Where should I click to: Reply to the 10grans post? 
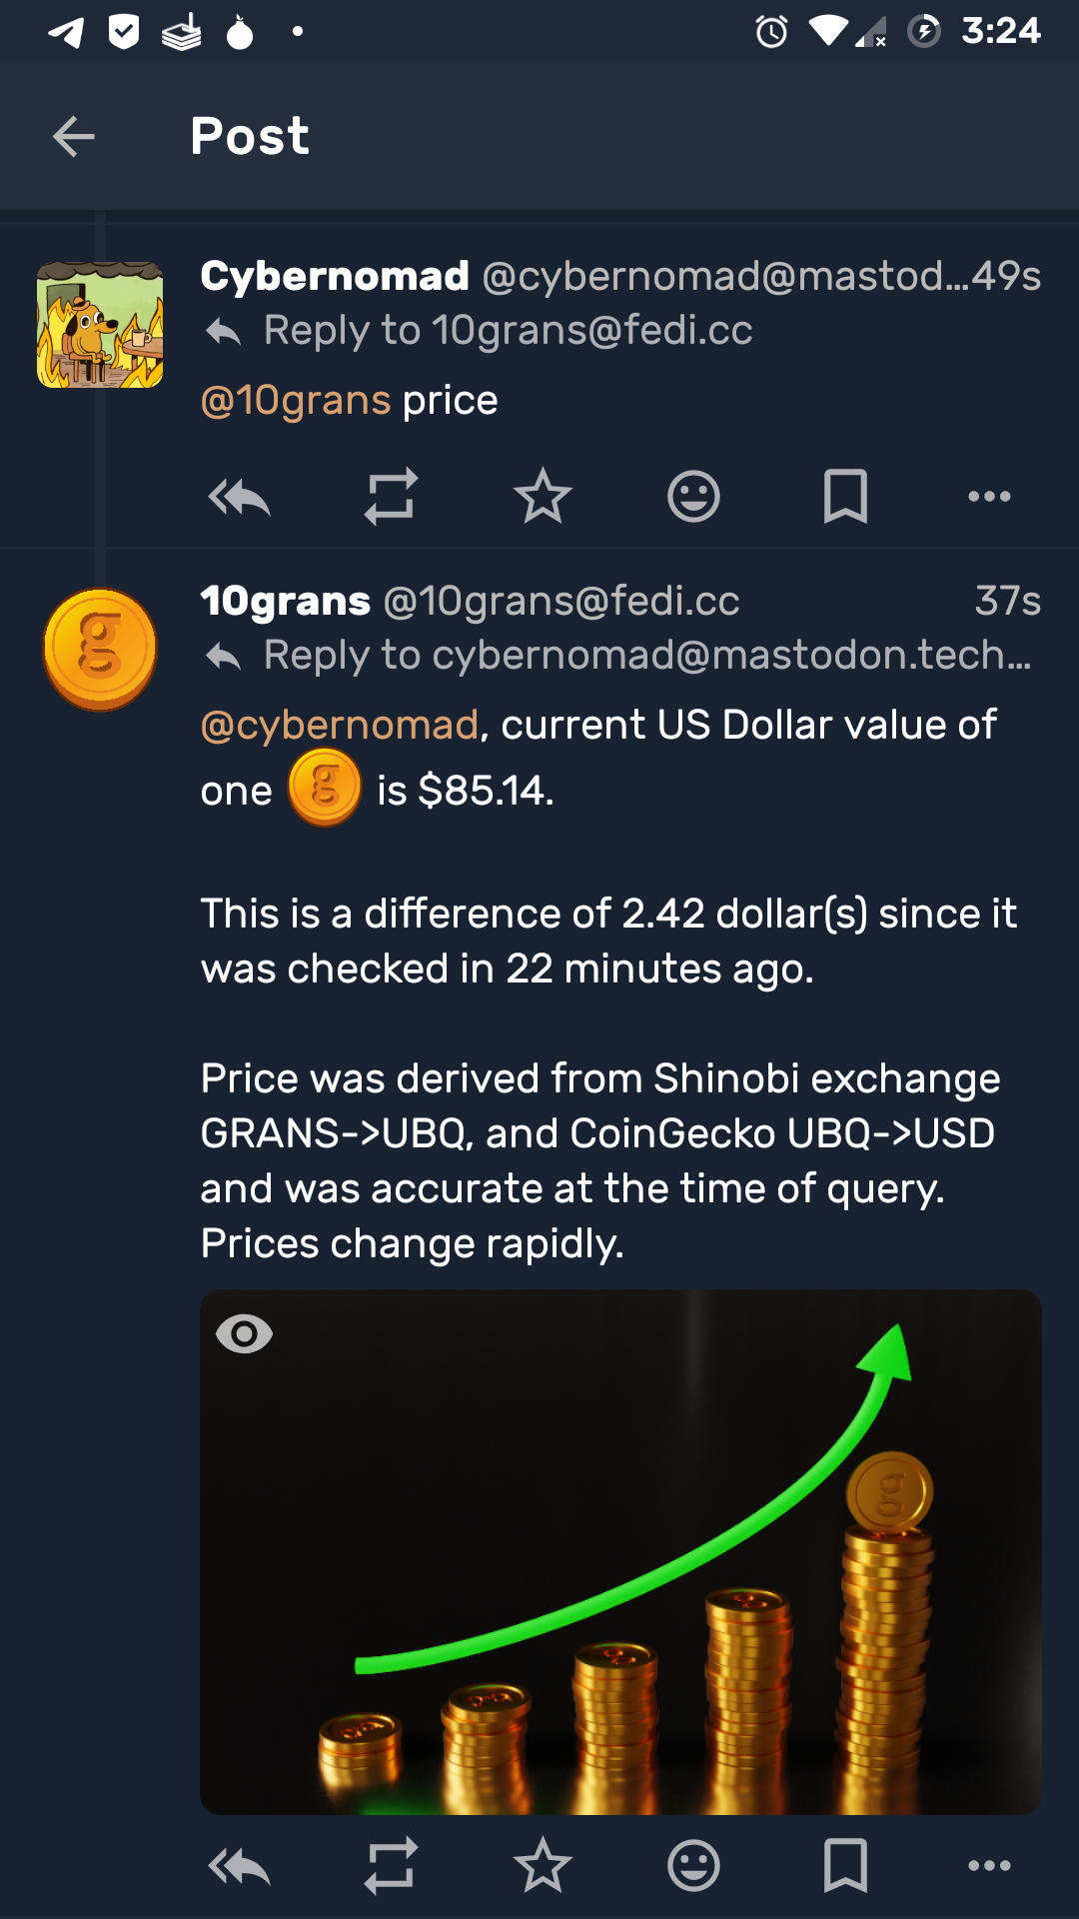coord(240,1865)
